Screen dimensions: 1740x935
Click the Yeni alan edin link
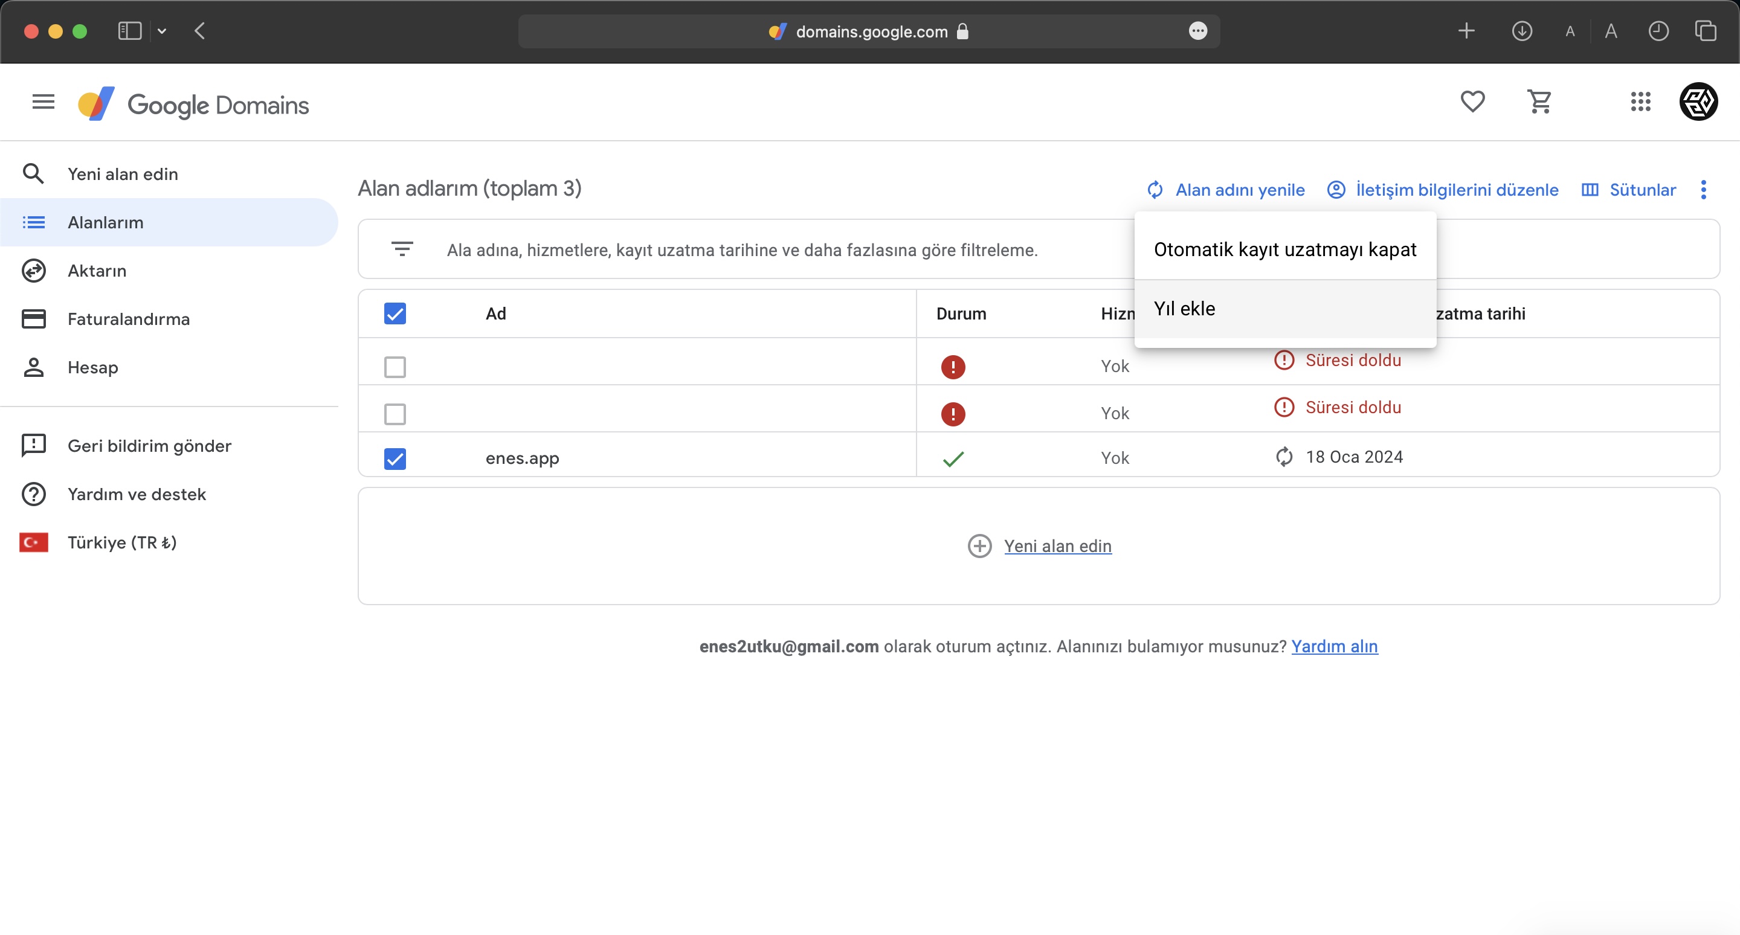coord(1058,546)
